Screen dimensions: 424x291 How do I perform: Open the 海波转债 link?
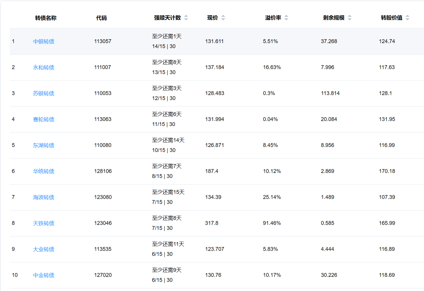[x=44, y=197]
